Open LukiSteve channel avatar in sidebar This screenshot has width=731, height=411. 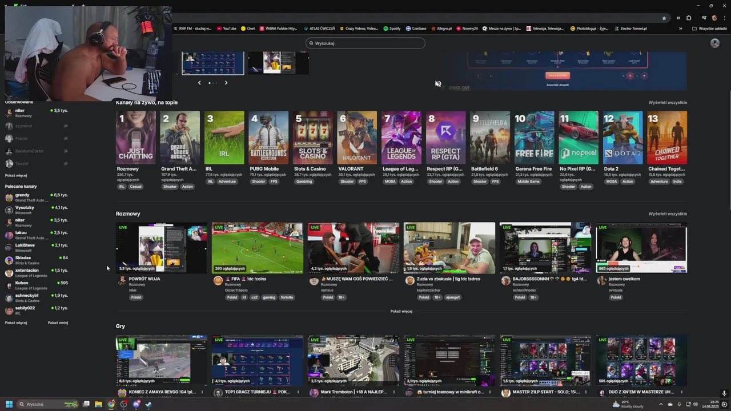coord(9,248)
